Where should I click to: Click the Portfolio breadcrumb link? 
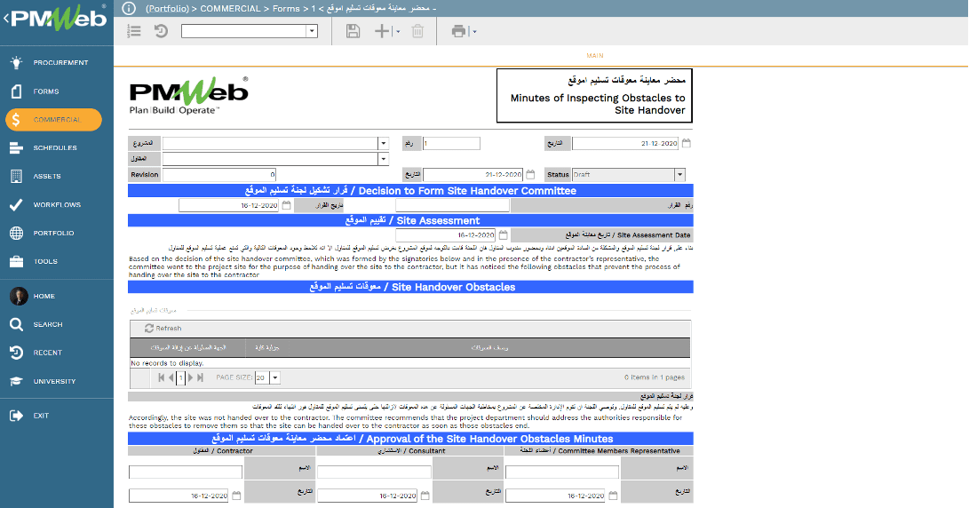pos(168,9)
